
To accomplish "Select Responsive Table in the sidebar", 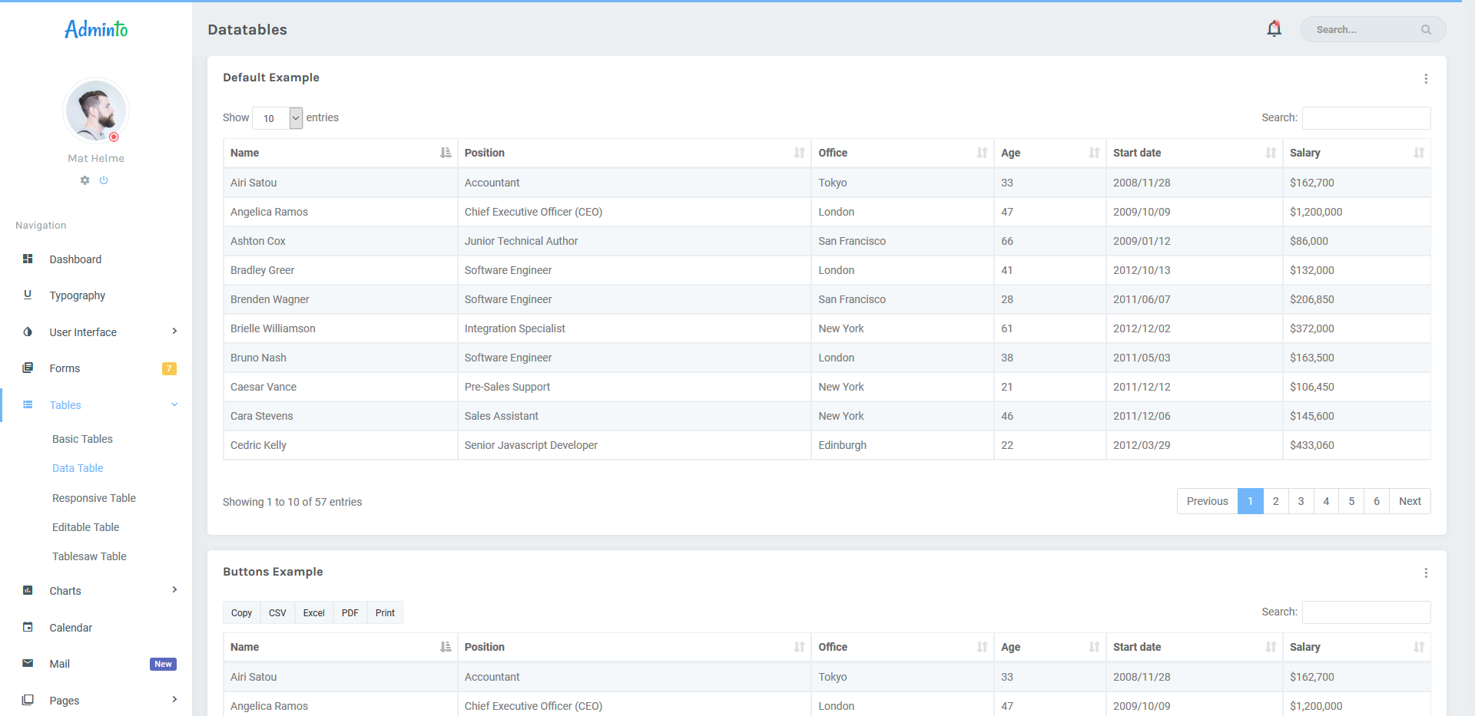I will (x=94, y=497).
